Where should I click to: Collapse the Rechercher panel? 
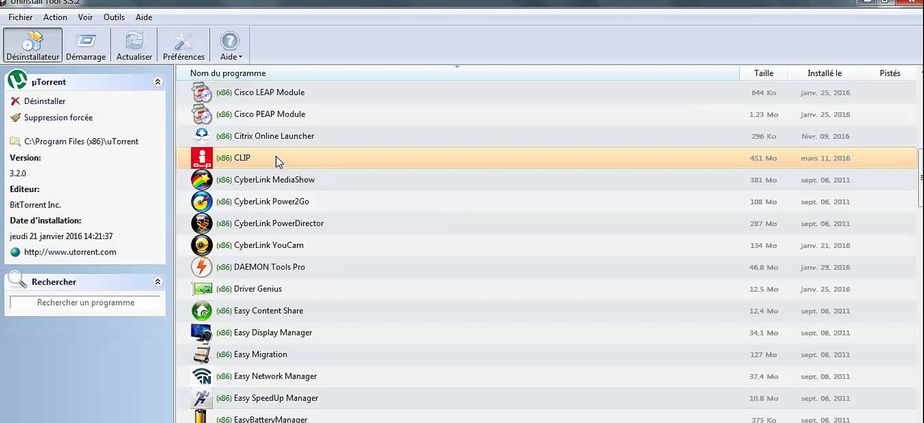(x=158, y=281)
